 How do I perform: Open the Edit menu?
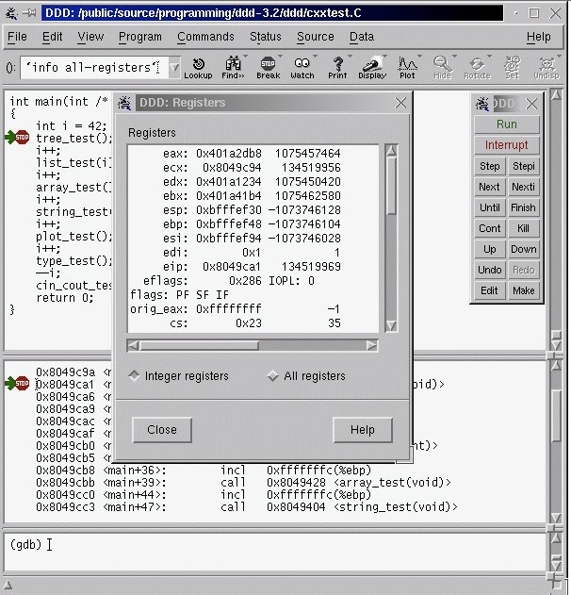click(52, 37)
